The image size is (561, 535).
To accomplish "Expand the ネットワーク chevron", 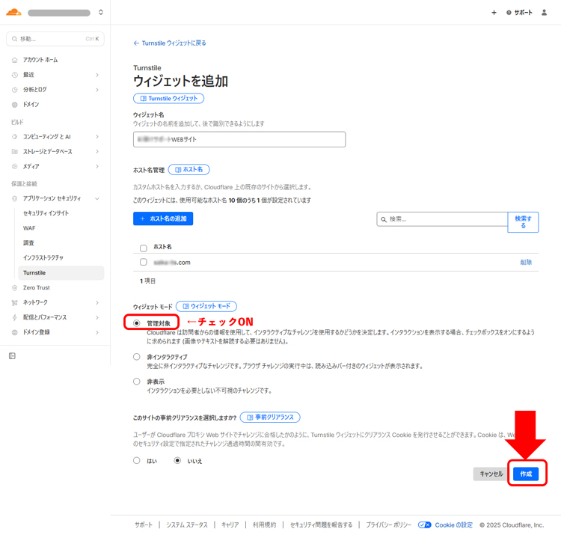I will (97, 303).
